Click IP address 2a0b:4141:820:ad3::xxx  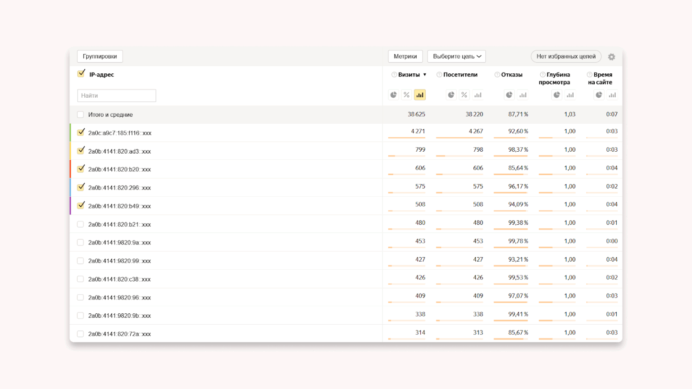[x=119, y=152]
